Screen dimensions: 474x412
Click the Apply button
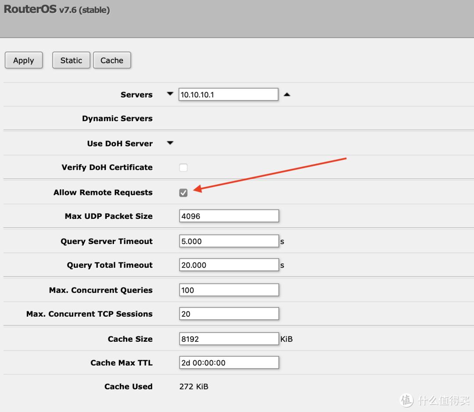pos(24,60)
